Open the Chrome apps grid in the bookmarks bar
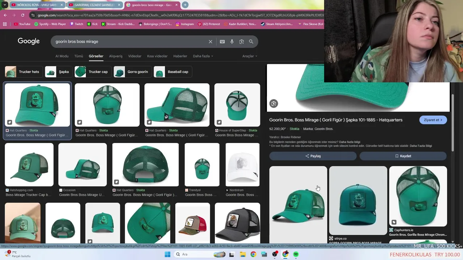 coord(5,24)
